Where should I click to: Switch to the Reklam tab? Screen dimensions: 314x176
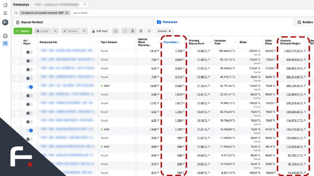click(x=305, y=22)
